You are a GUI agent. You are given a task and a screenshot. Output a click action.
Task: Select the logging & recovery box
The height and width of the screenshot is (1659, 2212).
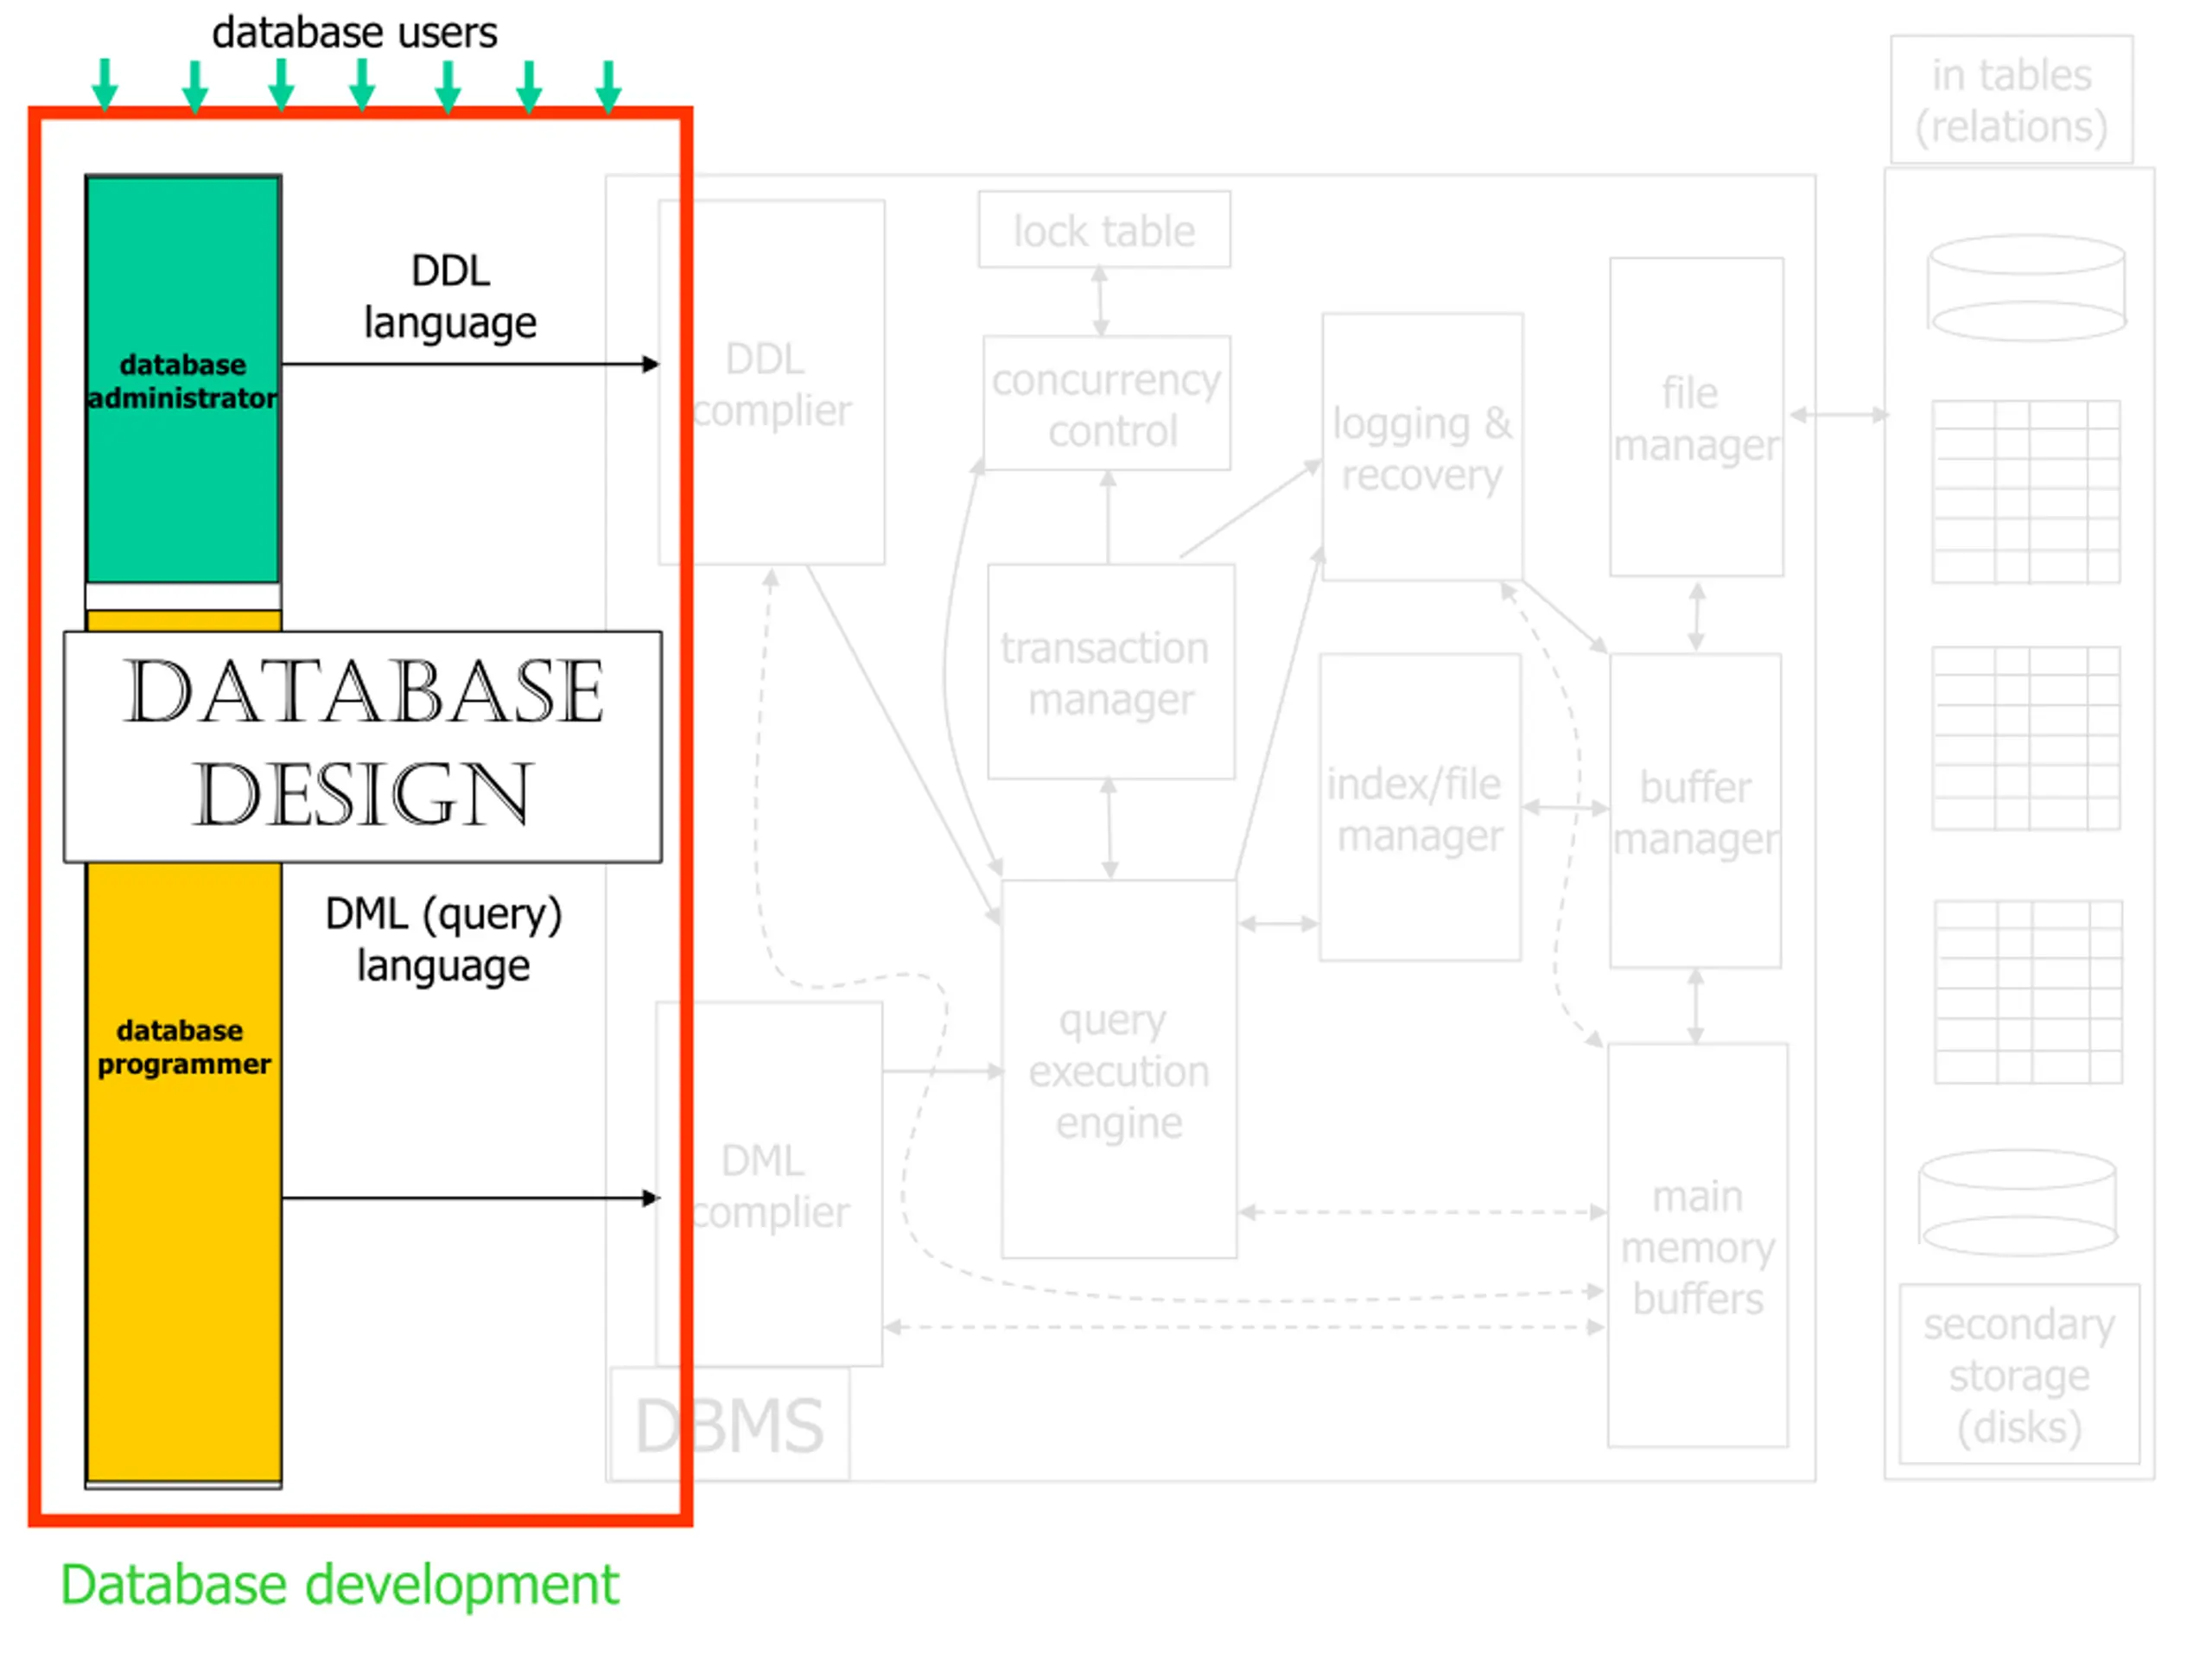(x=1422, y=447)
